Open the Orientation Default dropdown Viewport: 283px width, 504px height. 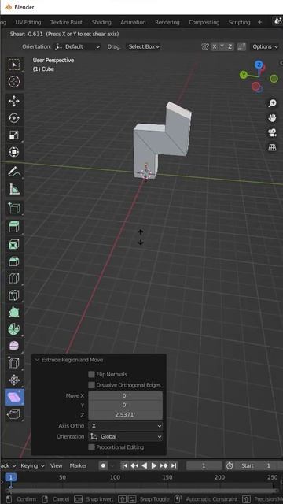pos(77,46)
